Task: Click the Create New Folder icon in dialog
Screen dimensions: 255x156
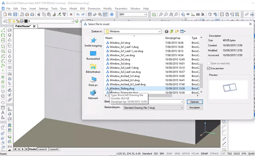Action: point(177,32)
